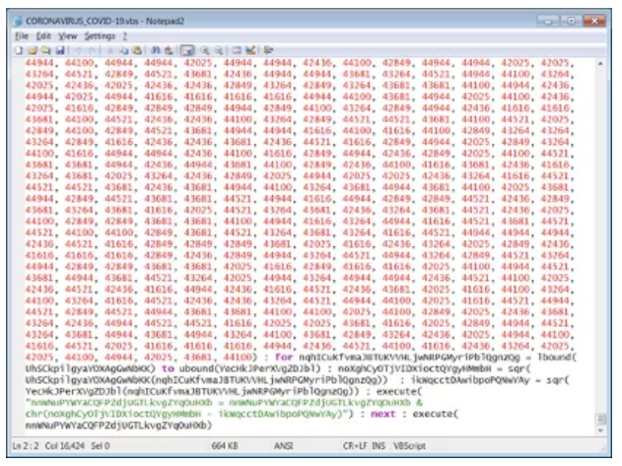Click the Select Scheme toolbar icon
Image resolution: width=622 pixels, height=466 pixels.
[x=237, y=50]
